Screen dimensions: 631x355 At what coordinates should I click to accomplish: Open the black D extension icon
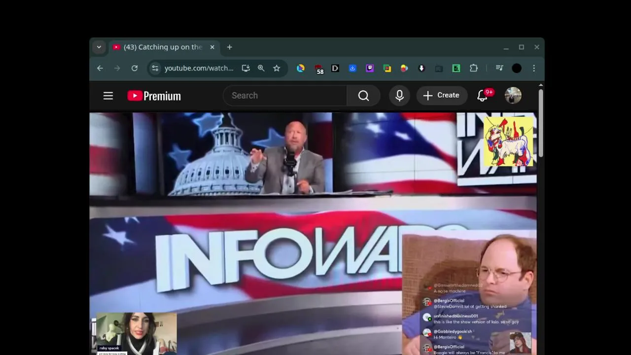[x=335, y=69]
